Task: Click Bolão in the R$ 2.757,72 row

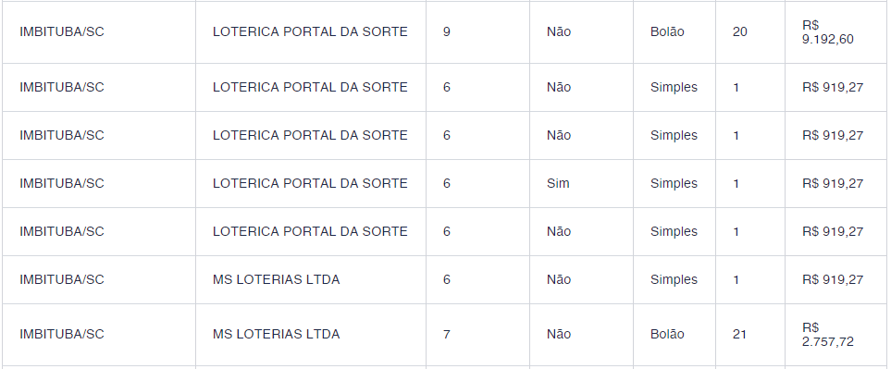Action: (x=667, y=335)
